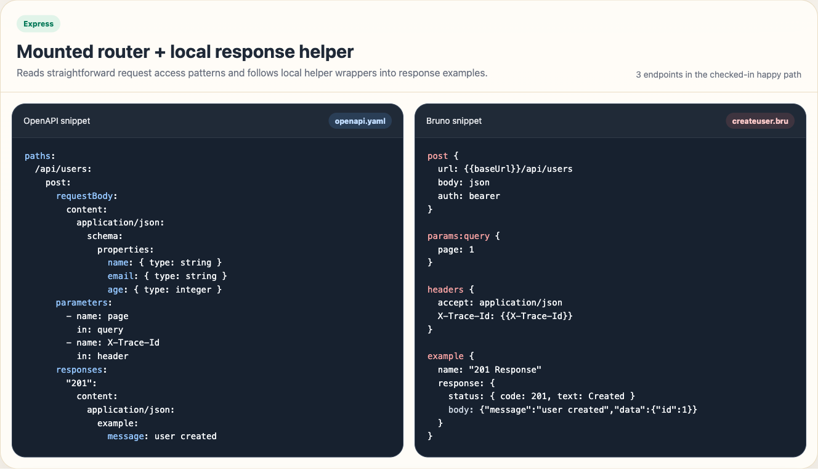
Task: Click the 'auth: bearer' line
Action: (469, 196)
